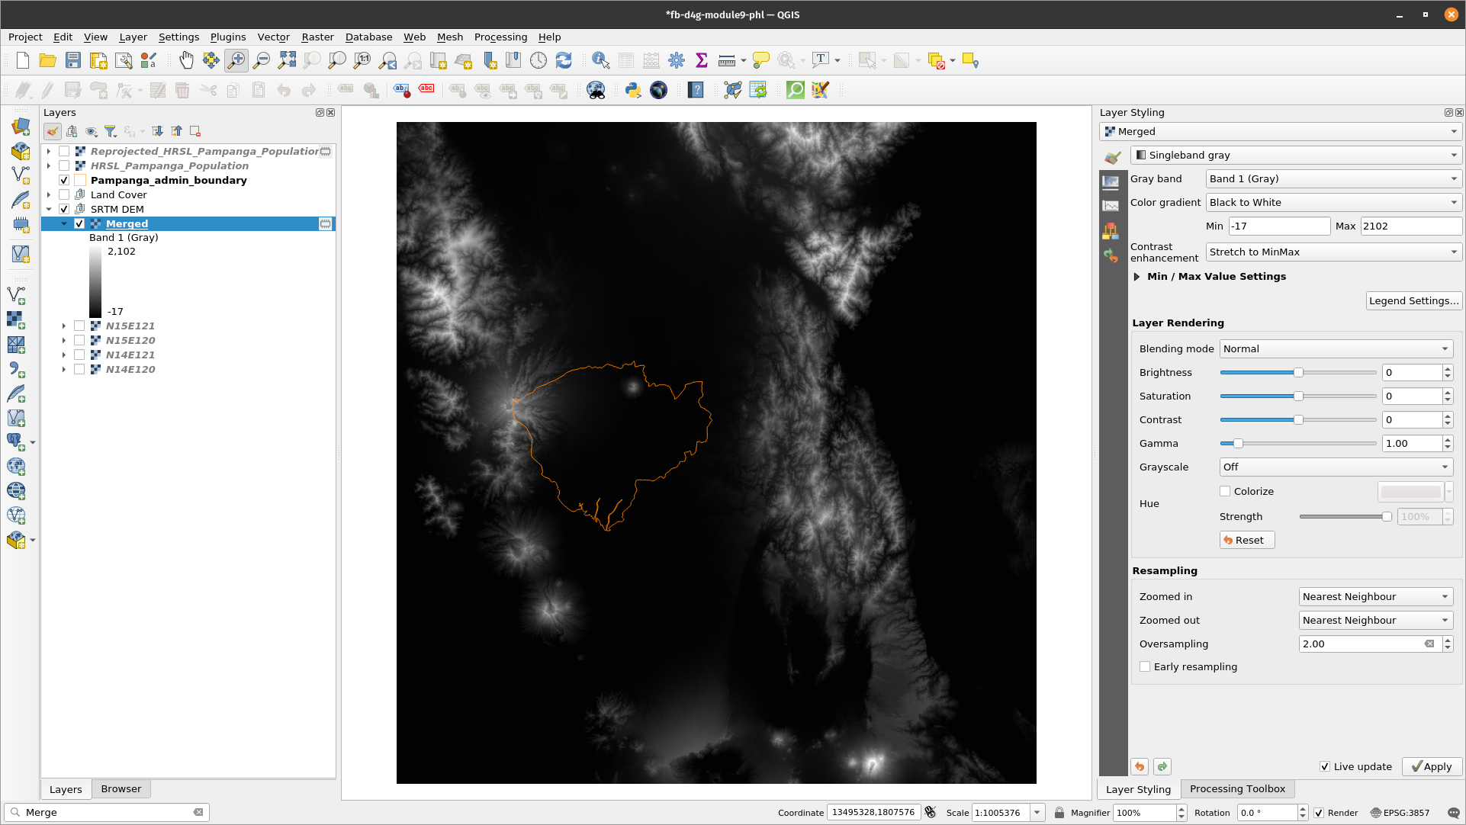Open the Python Console icon
This screenshot has width=1466, height=825.
[x=632, y=90]
